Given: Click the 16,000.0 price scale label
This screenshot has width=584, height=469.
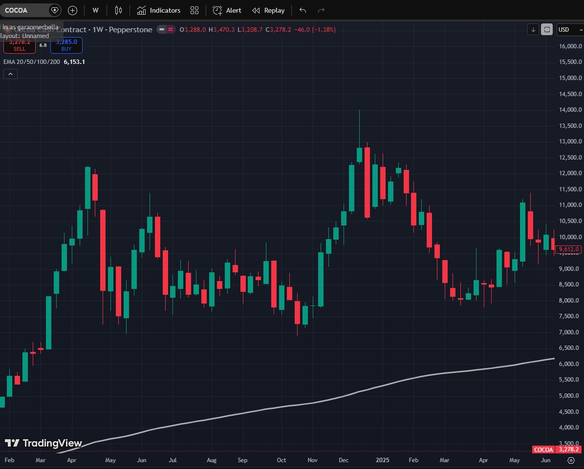Looking at the screenshot, I should (x=570, y=46).
